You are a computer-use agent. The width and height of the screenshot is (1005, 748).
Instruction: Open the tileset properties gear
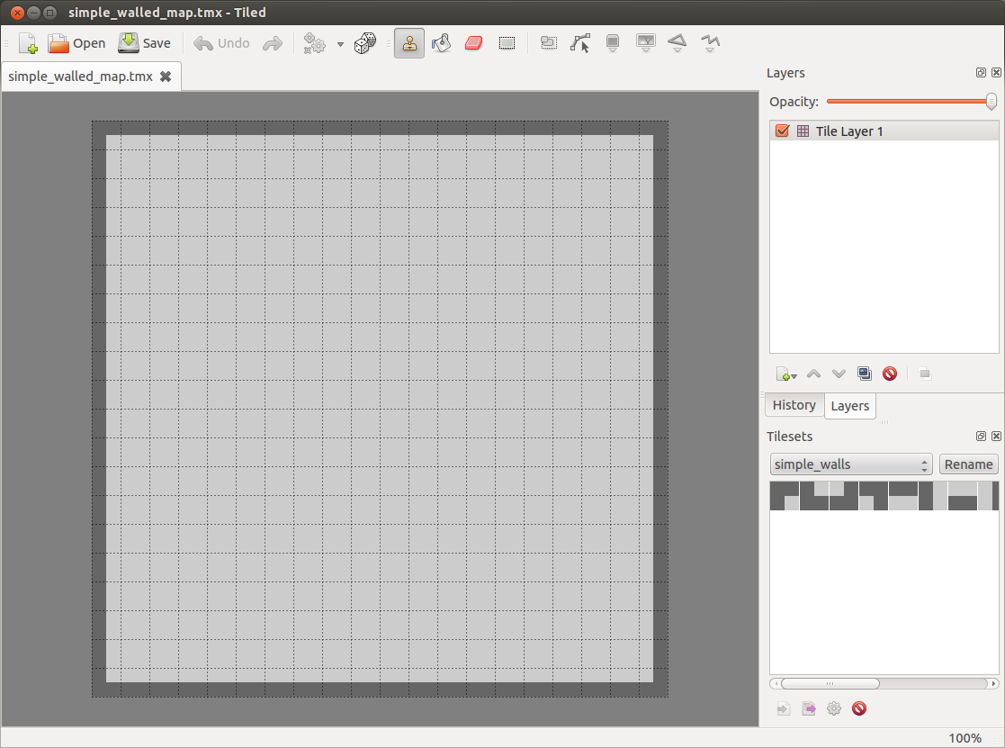(x=833, y=708)
